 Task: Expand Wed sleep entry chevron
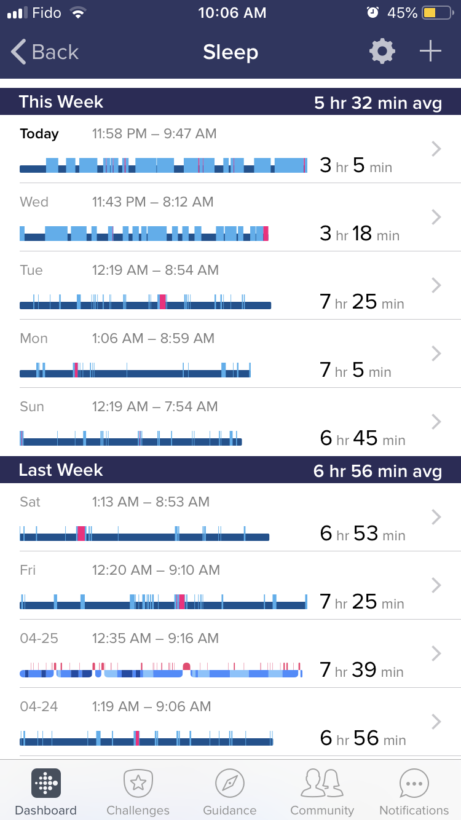pyautogui.click(x=436, y=216)
